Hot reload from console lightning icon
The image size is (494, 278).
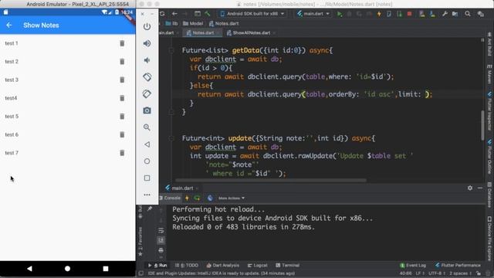[187, 198]
